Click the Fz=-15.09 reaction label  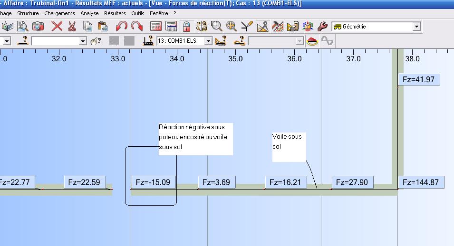click(153, 182)
